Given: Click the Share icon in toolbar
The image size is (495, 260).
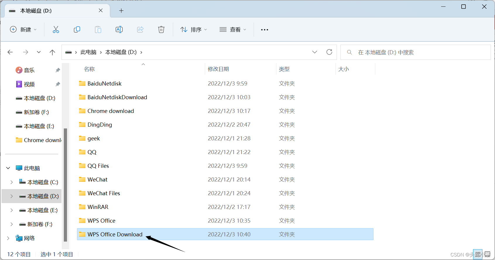Looking at the screenshot, I should pos(140,29).
